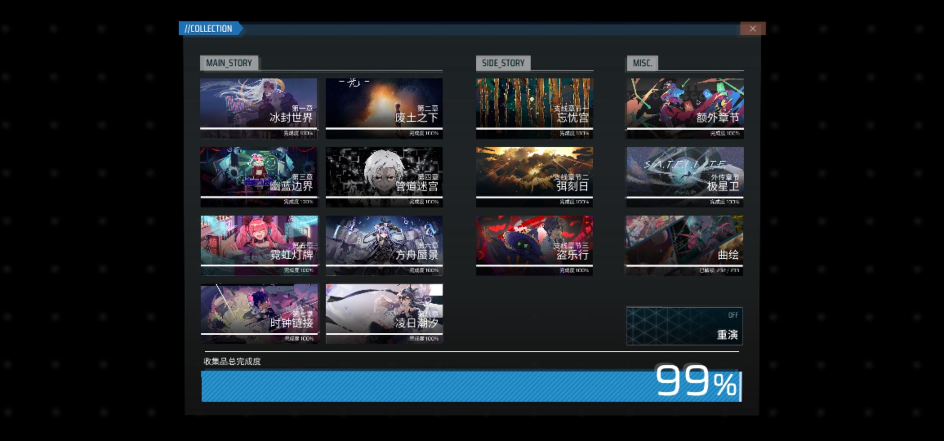View the 凌日潮汐 chapter eight card
Image resolution: width=944 pixels, height=441 pixels.
pos(384,314)
